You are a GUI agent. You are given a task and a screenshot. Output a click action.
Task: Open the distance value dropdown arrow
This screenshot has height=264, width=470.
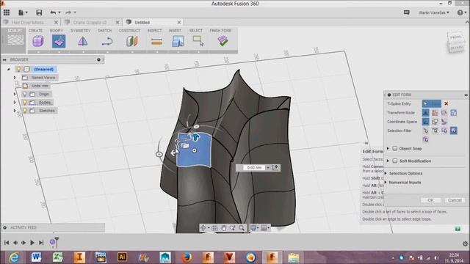point(268,168)
